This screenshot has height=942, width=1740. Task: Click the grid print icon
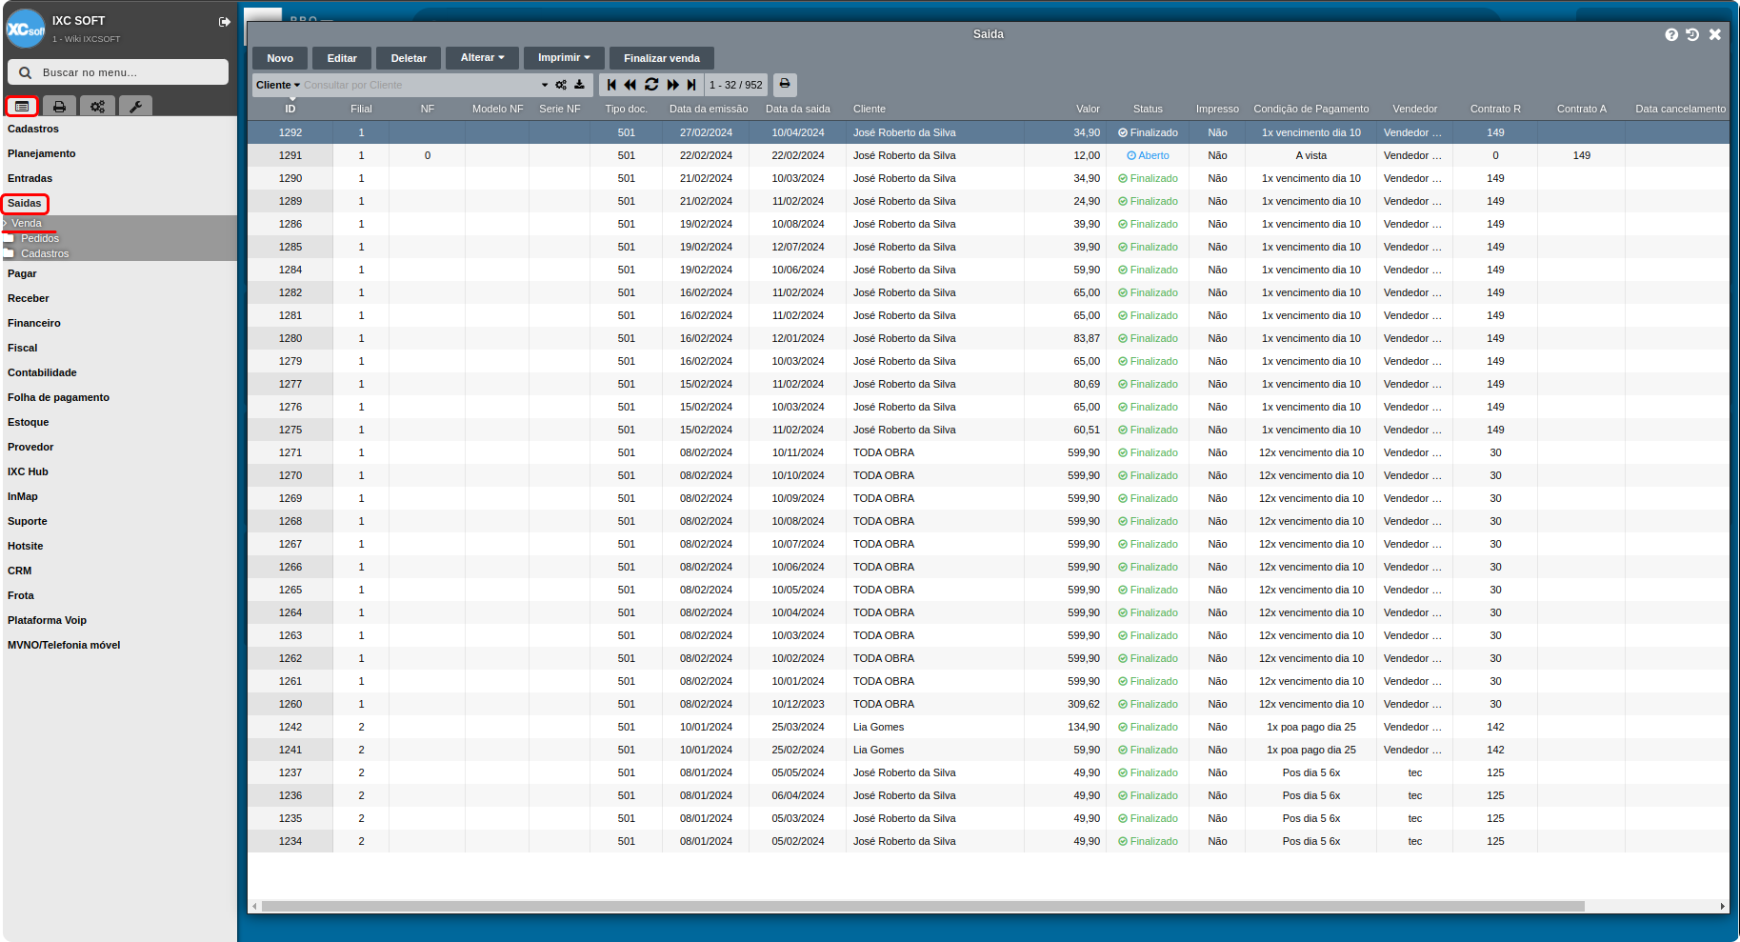[x=785, y=84]
